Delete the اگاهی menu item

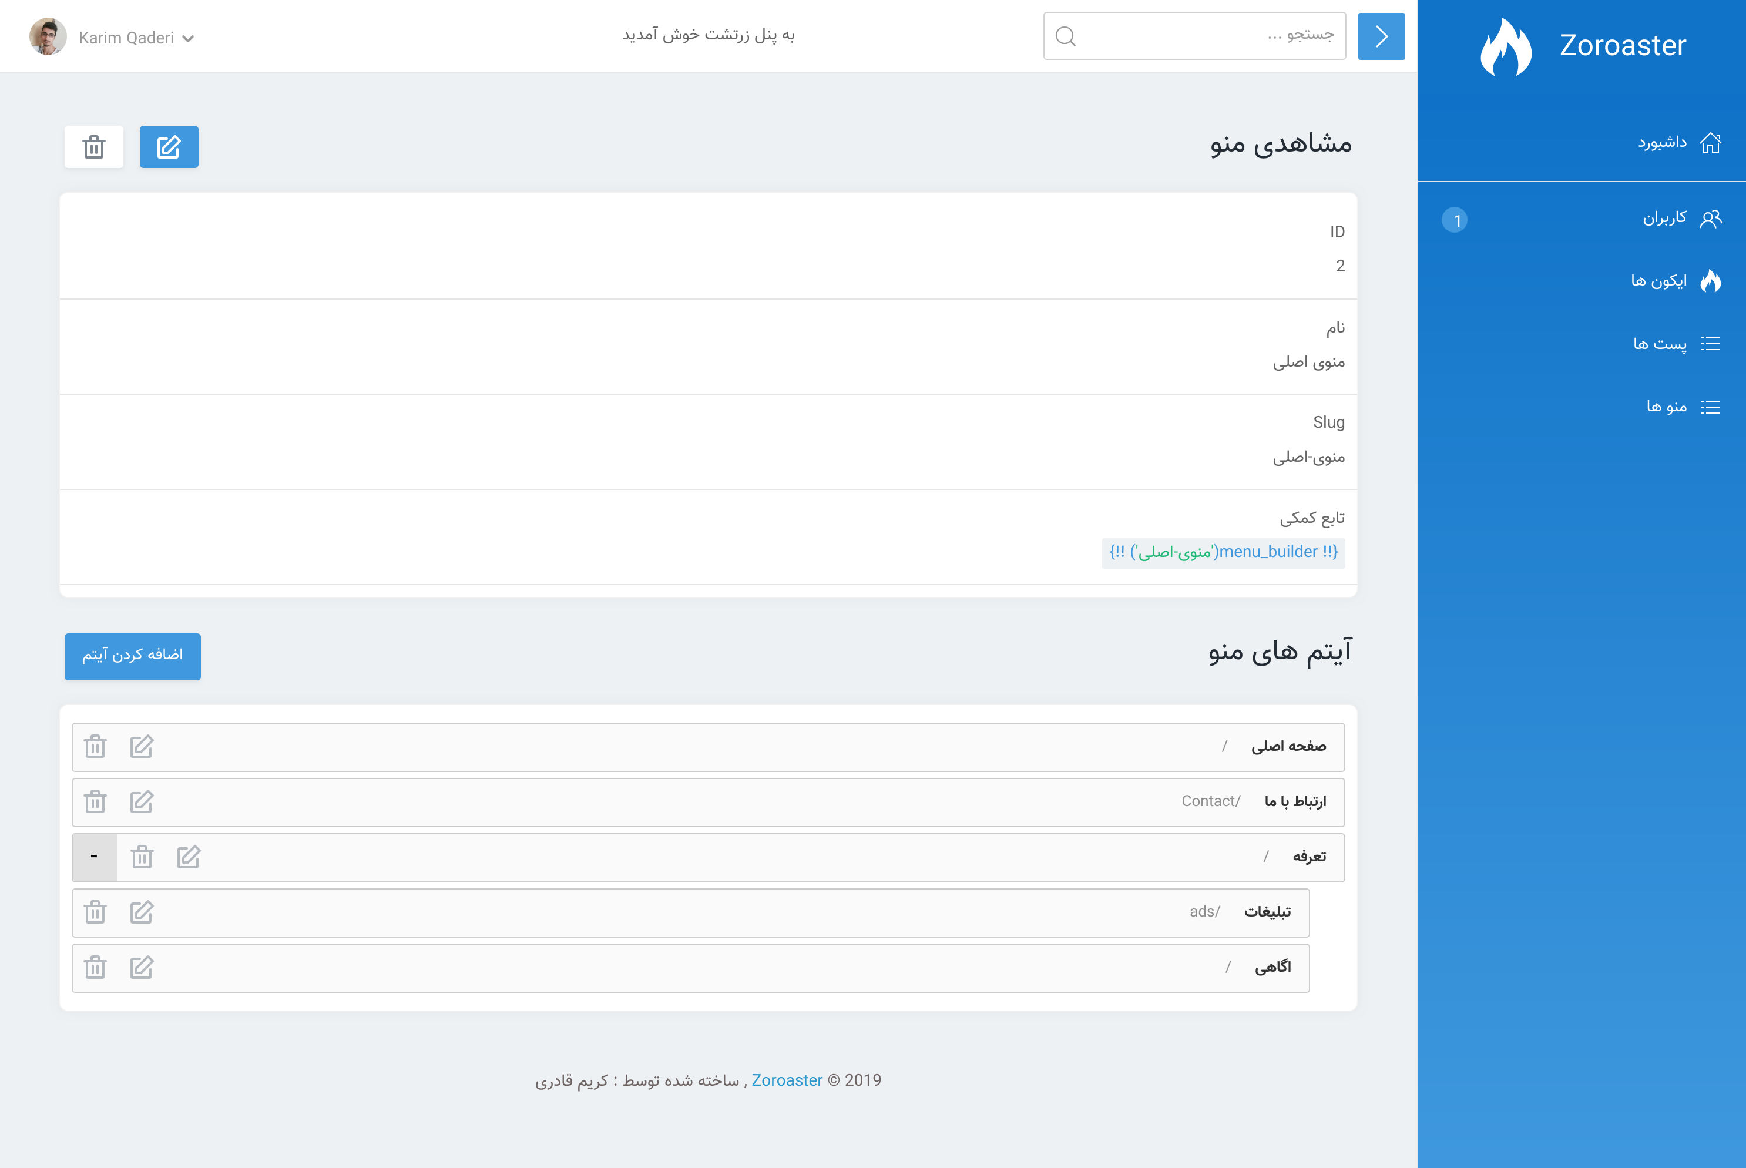(95, 967)
